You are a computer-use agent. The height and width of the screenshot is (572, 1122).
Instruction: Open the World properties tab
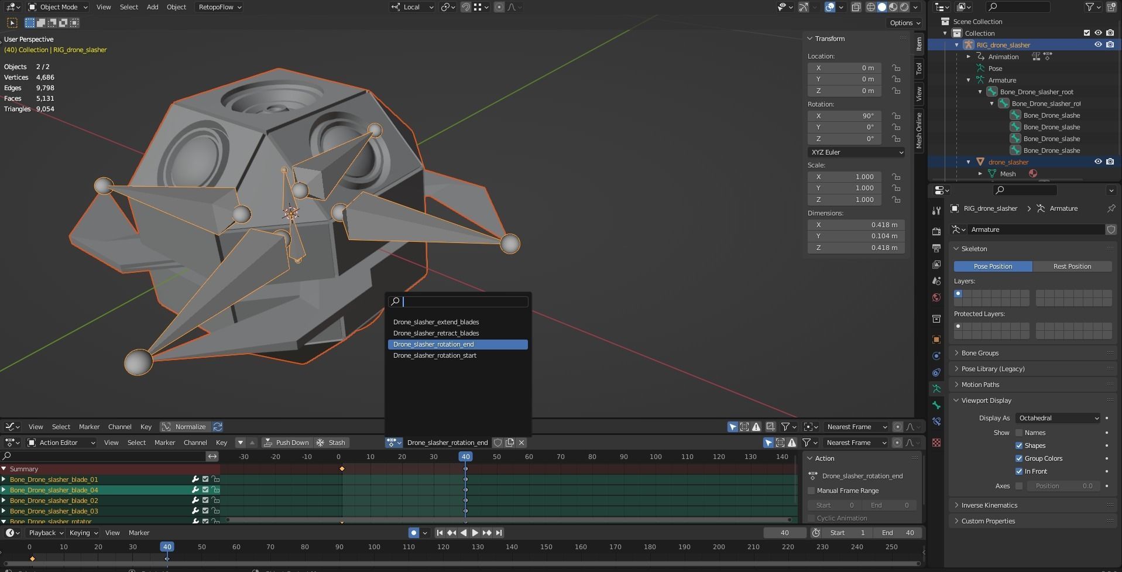point(936,297)
